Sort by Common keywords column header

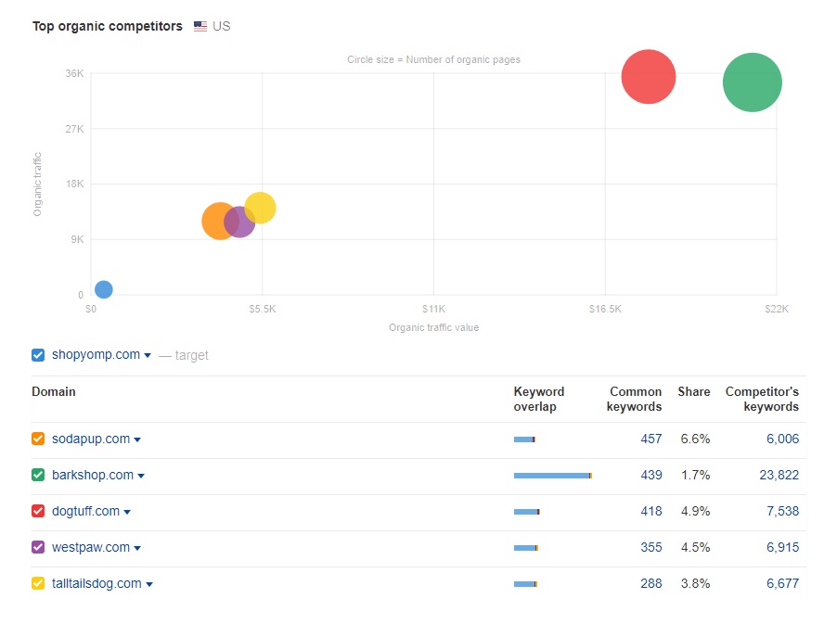(635, 399)
